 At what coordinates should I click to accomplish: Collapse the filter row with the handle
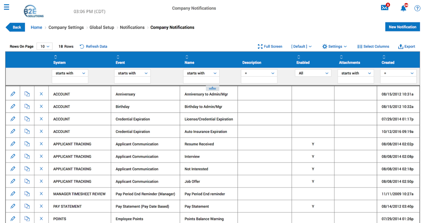coord(212,88)
